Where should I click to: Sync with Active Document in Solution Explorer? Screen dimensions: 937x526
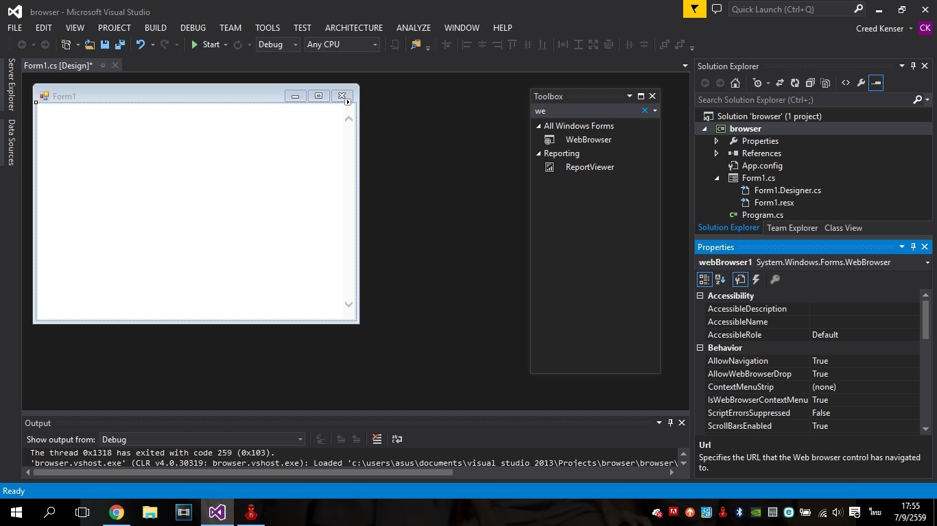pos(779,83)
